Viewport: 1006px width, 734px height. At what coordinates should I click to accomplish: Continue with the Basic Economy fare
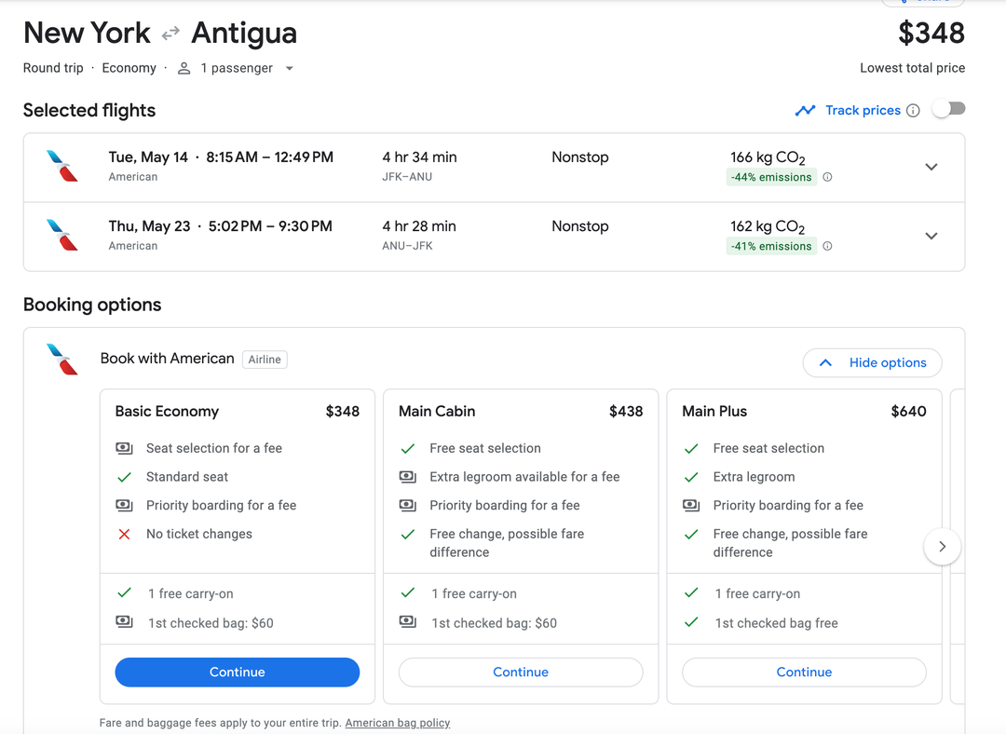[237, 672]
